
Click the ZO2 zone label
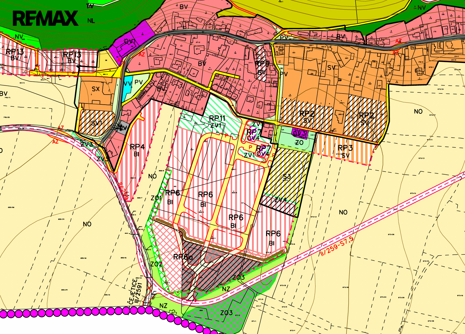point(156,264)
